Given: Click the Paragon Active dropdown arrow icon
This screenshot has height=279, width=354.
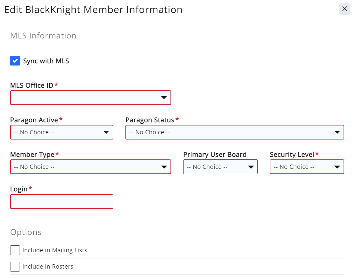Looking at the screenshot, I should tap(106, 132).
